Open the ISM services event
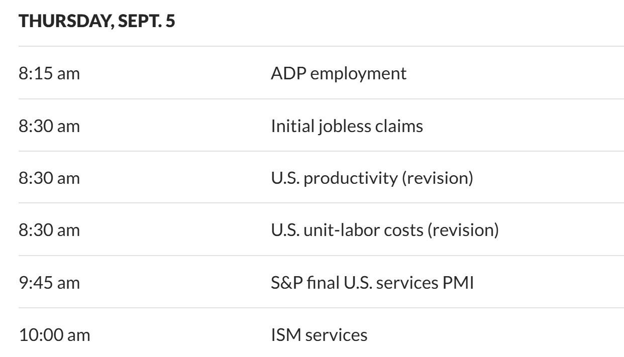Screen dimensions: 624x357 [319, 335]
